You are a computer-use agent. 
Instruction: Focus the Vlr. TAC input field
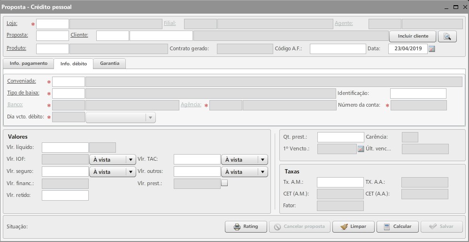pyautogui.click(x=197, y=159)
